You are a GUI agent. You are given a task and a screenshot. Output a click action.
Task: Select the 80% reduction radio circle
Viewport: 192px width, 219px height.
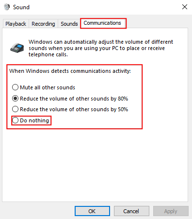point(15,99)
